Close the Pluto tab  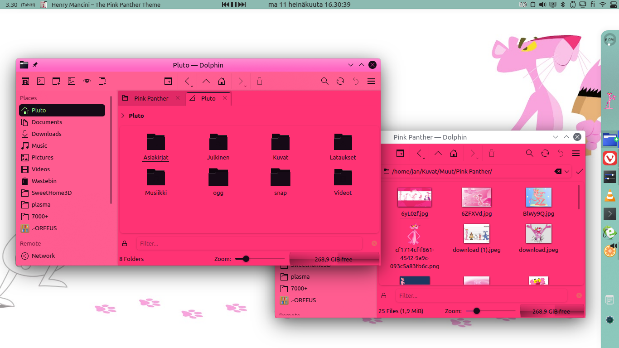pos(225,98)
